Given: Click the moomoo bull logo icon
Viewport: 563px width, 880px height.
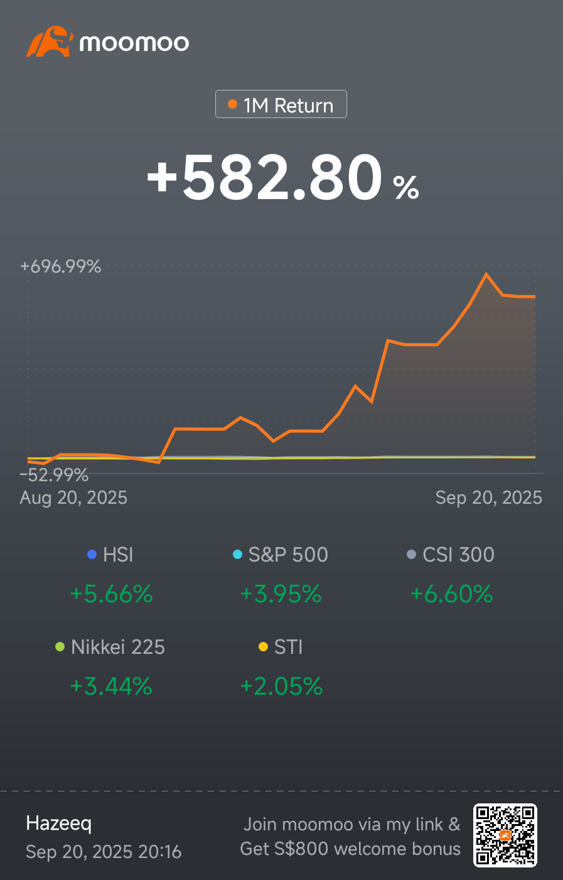Looking at the screenshot, I should tap(50, 42).
